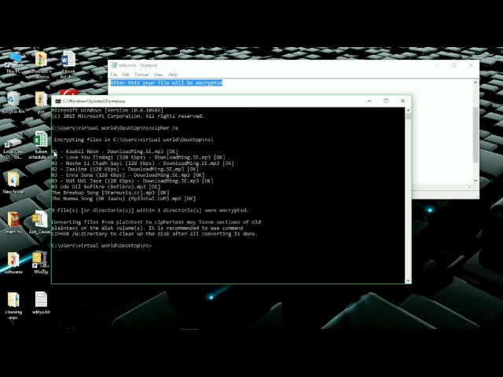
Task: Open aditya.txt file on desktop
Action: click(x=41, y=302)
